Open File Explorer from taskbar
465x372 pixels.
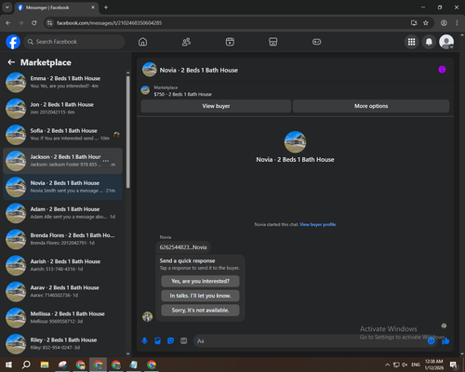pos(45,365)
